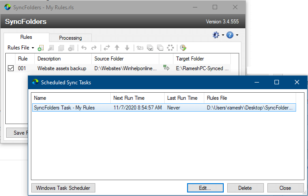Click the Redo arrow in the toolbar
Viewport: 308px width, 196px height.
point(94,48)
